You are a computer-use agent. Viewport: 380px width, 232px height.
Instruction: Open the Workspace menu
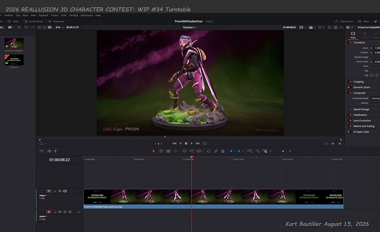click(x=87, y=15)
